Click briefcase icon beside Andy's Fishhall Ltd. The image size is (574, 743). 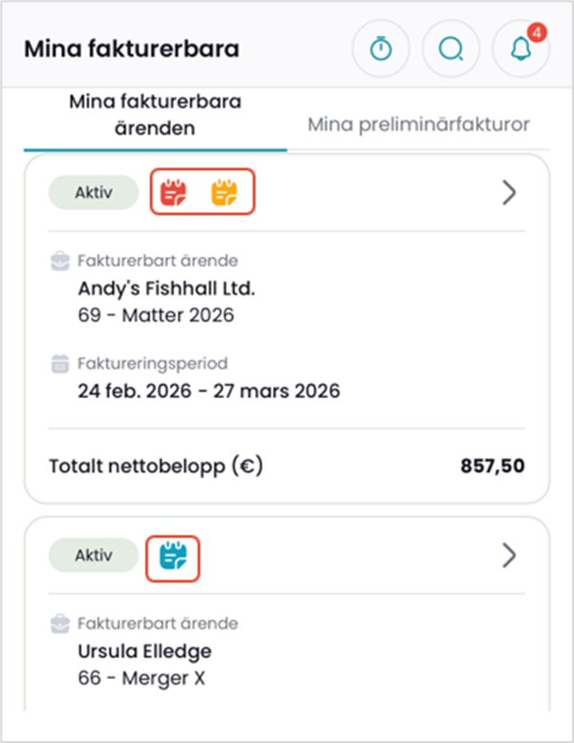(x=59, y=260)
